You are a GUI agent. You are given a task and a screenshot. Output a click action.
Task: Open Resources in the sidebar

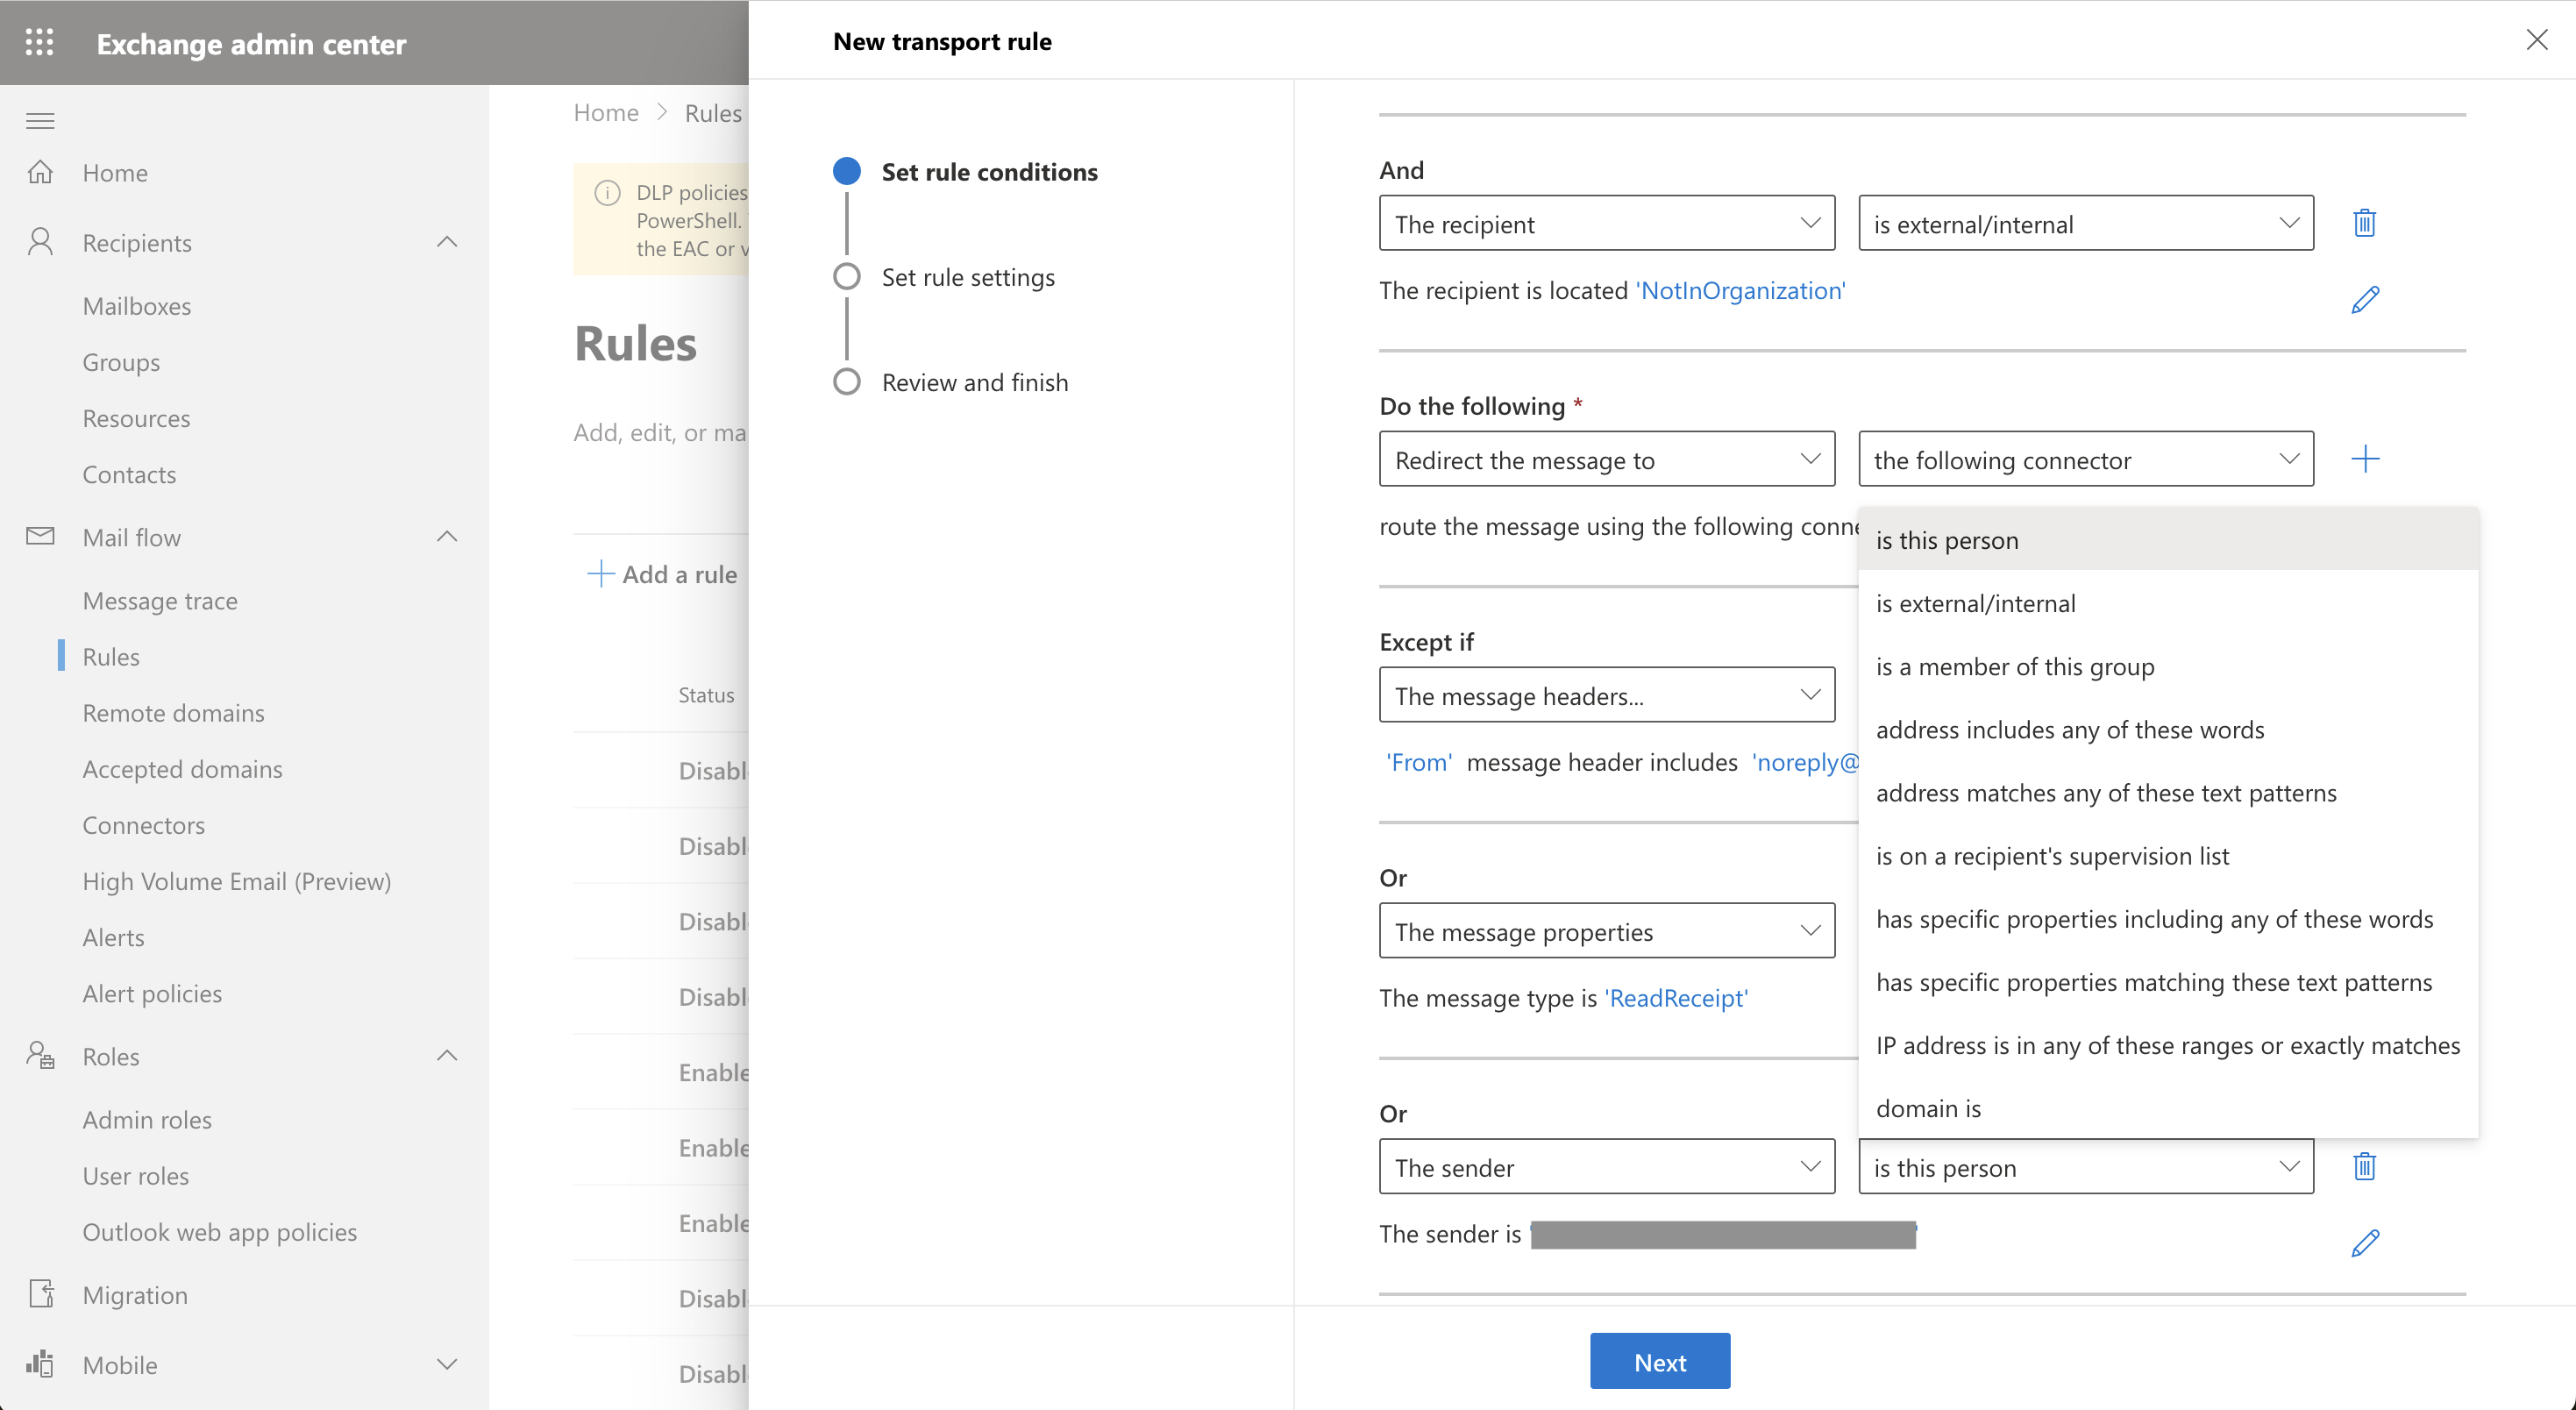(136, 418)
